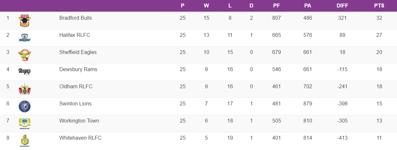
Task: Select the Swinton Lions team name
Action: coord(75,104)
